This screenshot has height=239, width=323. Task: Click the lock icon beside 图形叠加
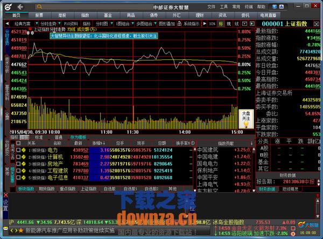[179, 24]
